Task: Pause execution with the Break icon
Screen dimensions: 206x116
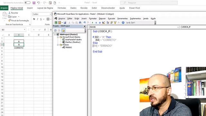Action: click(96, 23)
